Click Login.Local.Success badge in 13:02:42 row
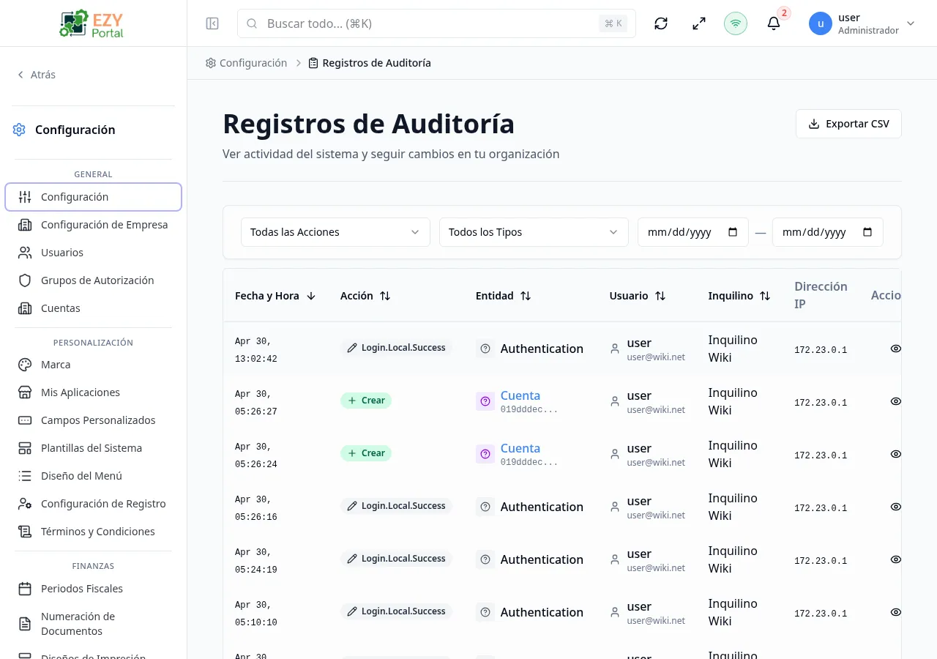The width and height of the screenshot is (937, 659). click(396, 348)
